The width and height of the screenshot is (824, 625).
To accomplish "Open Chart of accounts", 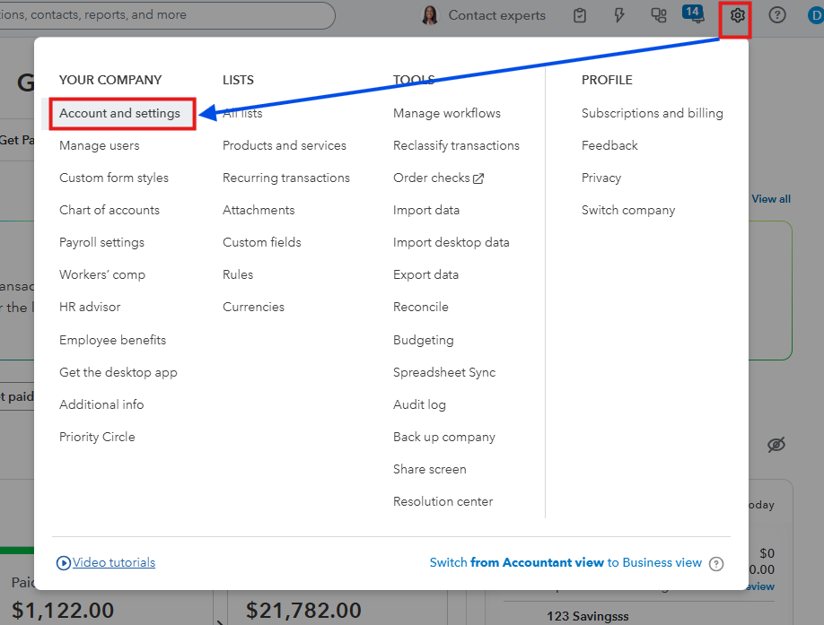I will [x=110, y=210].
